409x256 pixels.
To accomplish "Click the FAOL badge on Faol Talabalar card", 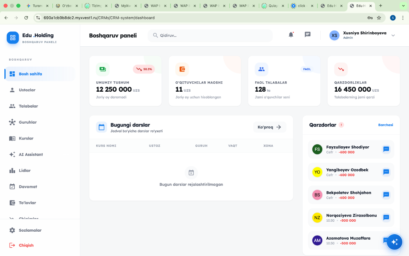I will pos(307,69).
